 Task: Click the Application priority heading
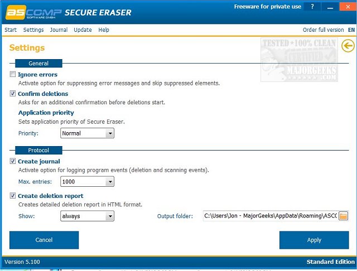46,113
